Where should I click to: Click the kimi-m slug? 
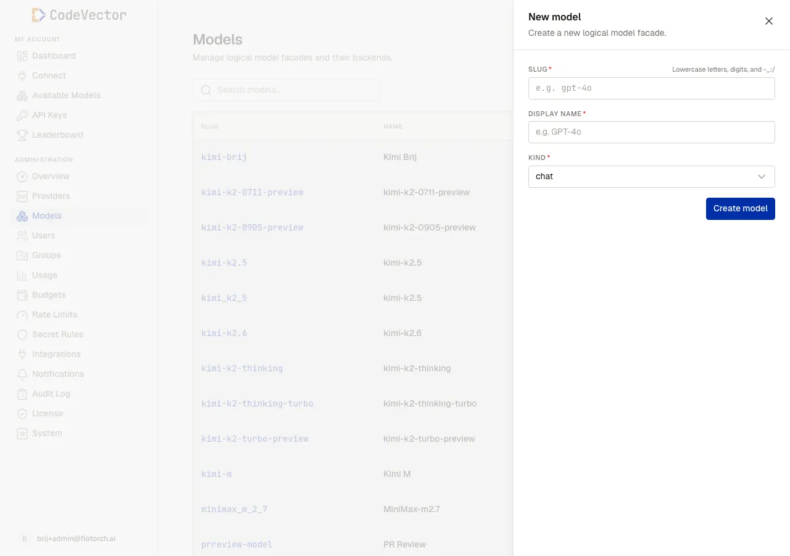click(217, 474)
